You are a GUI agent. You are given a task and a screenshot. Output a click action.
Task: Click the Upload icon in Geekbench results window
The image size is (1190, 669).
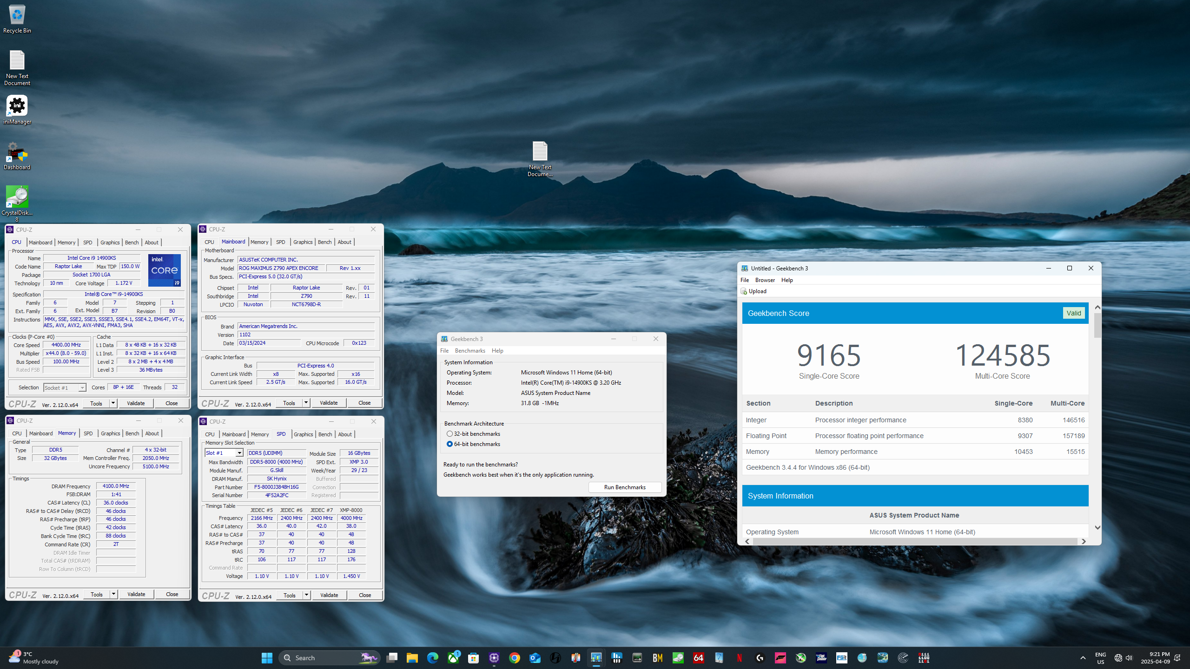click(744, 291)
